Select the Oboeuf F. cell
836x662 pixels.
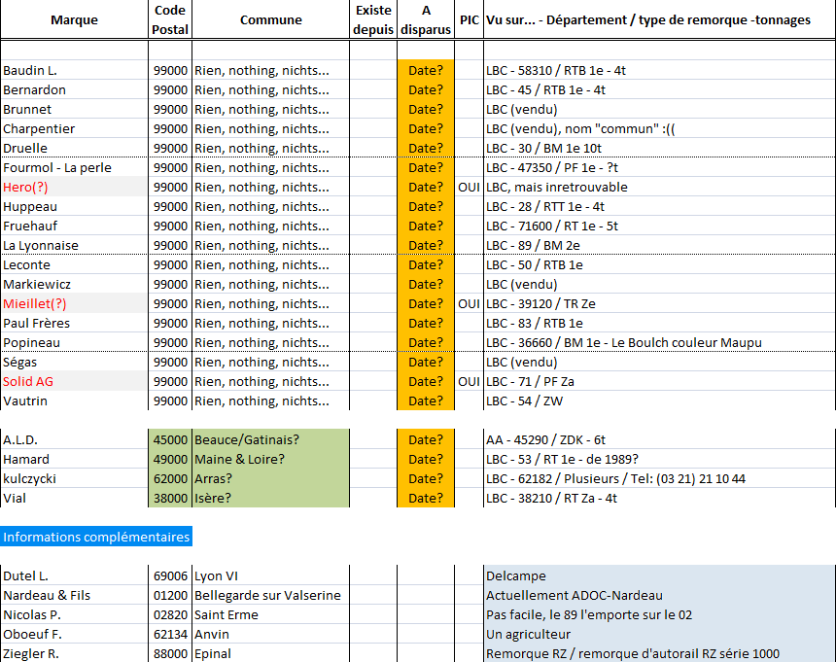pyautogui.click(x=74, y=634)
